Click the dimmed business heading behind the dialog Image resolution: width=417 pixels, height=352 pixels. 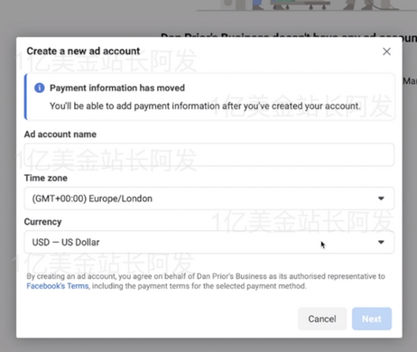(289, 36)
